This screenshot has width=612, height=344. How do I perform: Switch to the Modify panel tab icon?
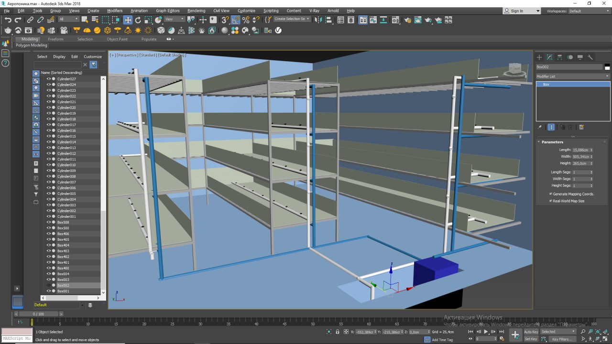tap(549, 57)
